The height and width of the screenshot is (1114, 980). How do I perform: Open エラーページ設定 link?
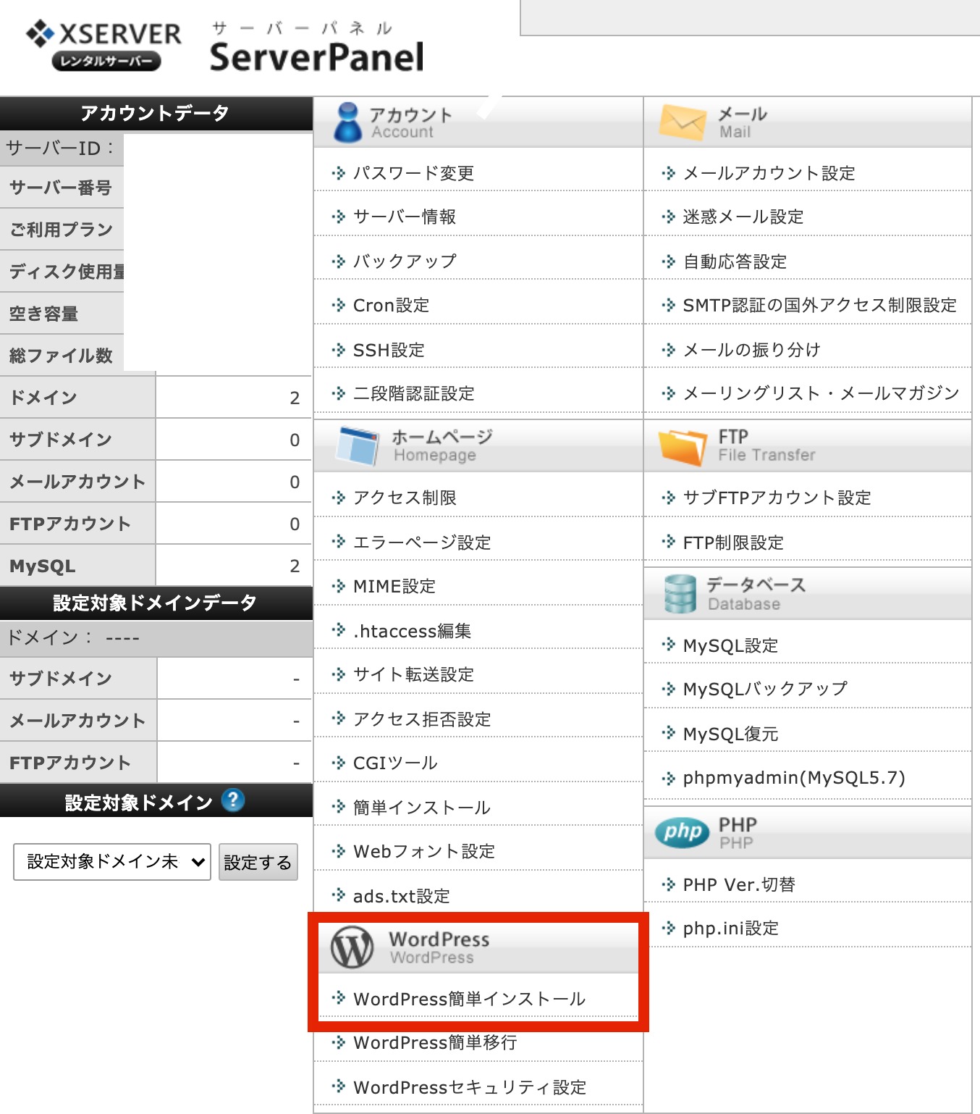click(422, 542)
